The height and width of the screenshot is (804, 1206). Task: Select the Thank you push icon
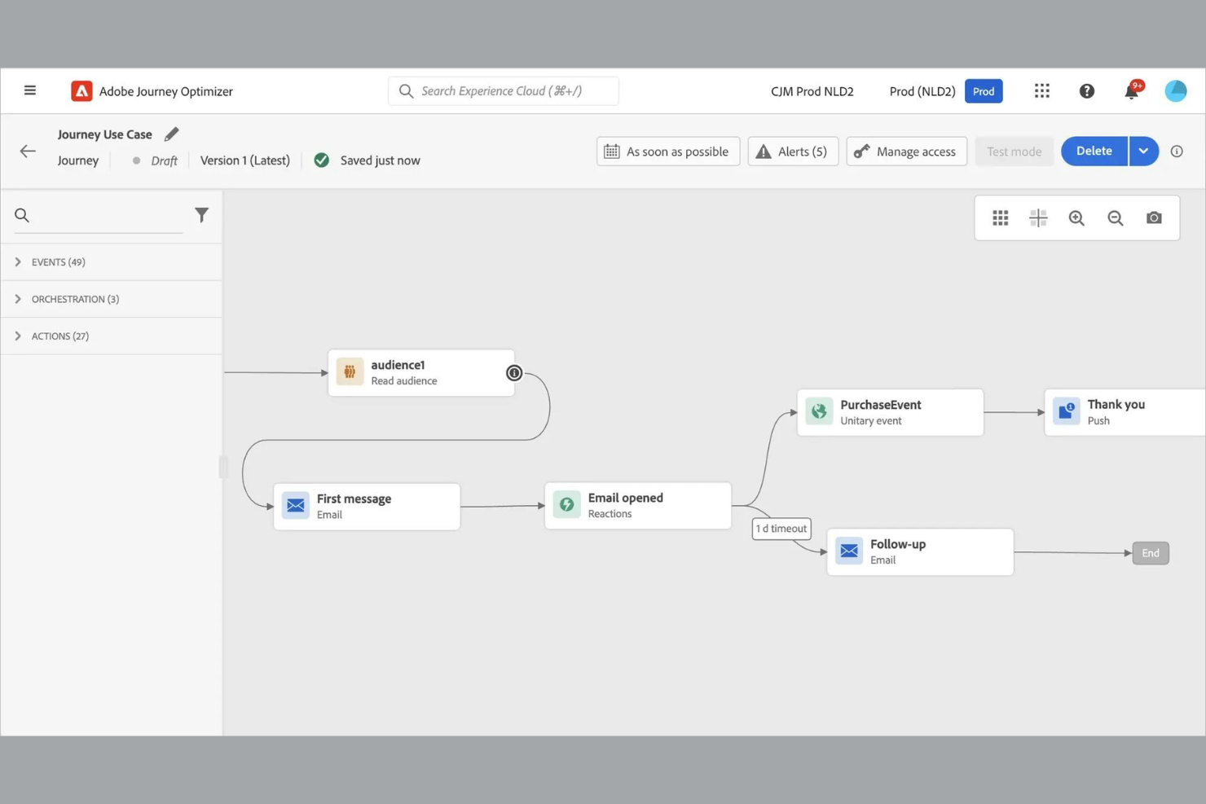1066,411
